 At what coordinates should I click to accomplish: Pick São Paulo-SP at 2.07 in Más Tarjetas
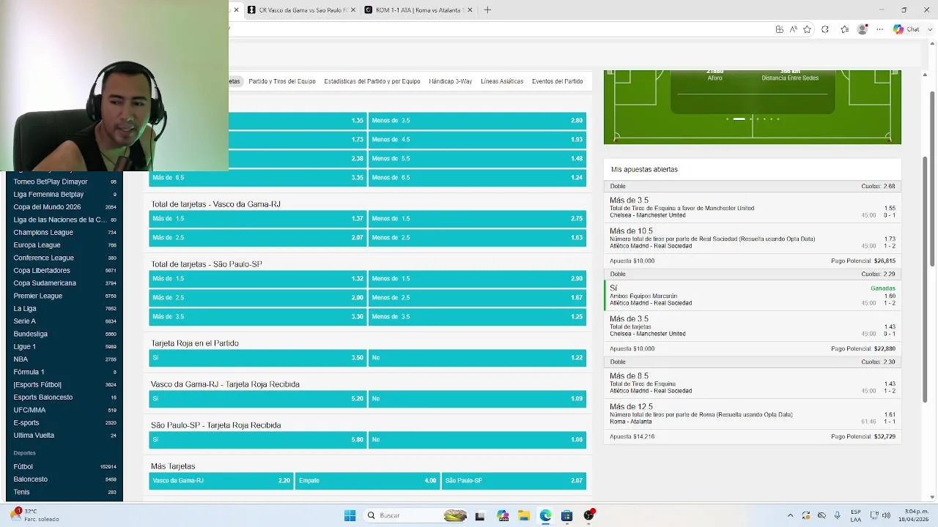point(514,480)
